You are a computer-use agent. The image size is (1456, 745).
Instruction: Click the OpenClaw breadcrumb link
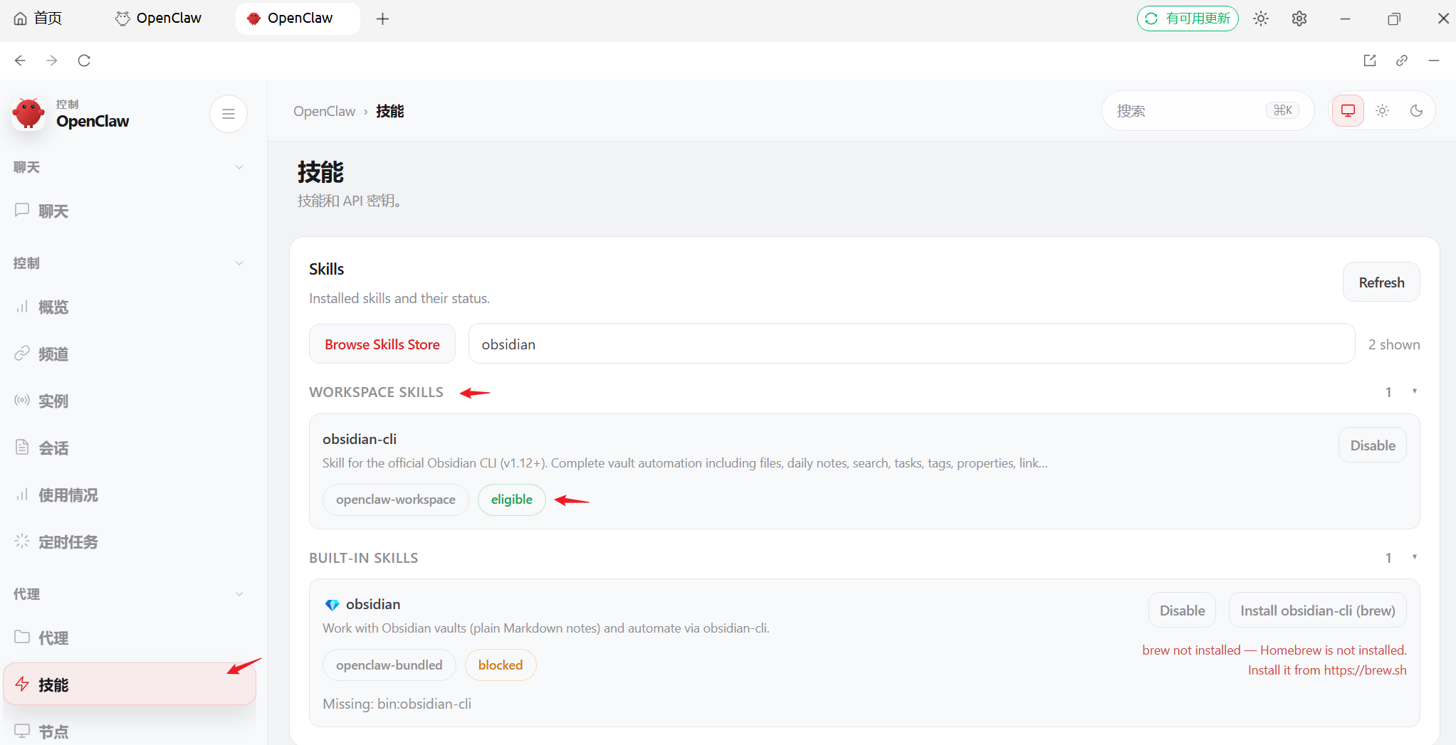(324, 111)
